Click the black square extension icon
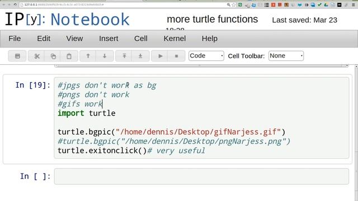Screen dimensions: 358x201 340,5
